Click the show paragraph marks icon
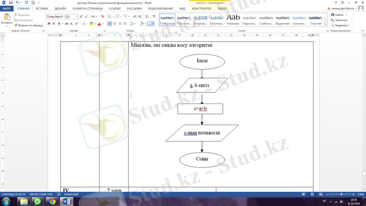 pyautogui.click(x=154, y=16)
